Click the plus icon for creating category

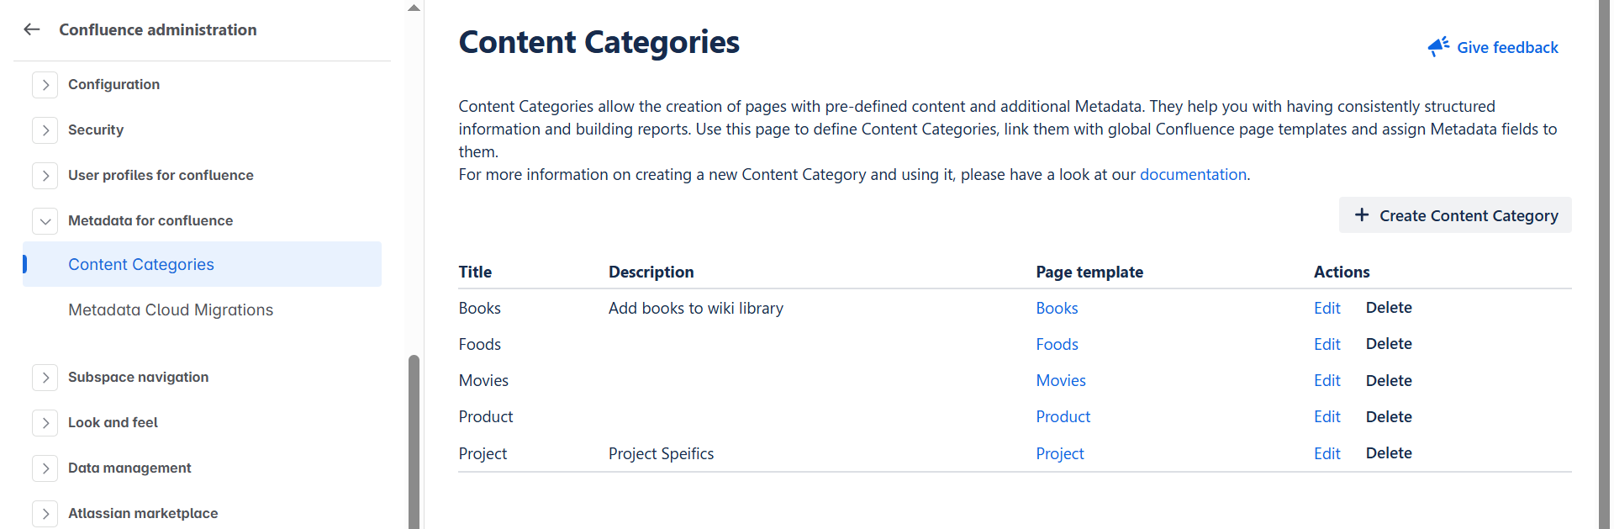pos(1361,215)
